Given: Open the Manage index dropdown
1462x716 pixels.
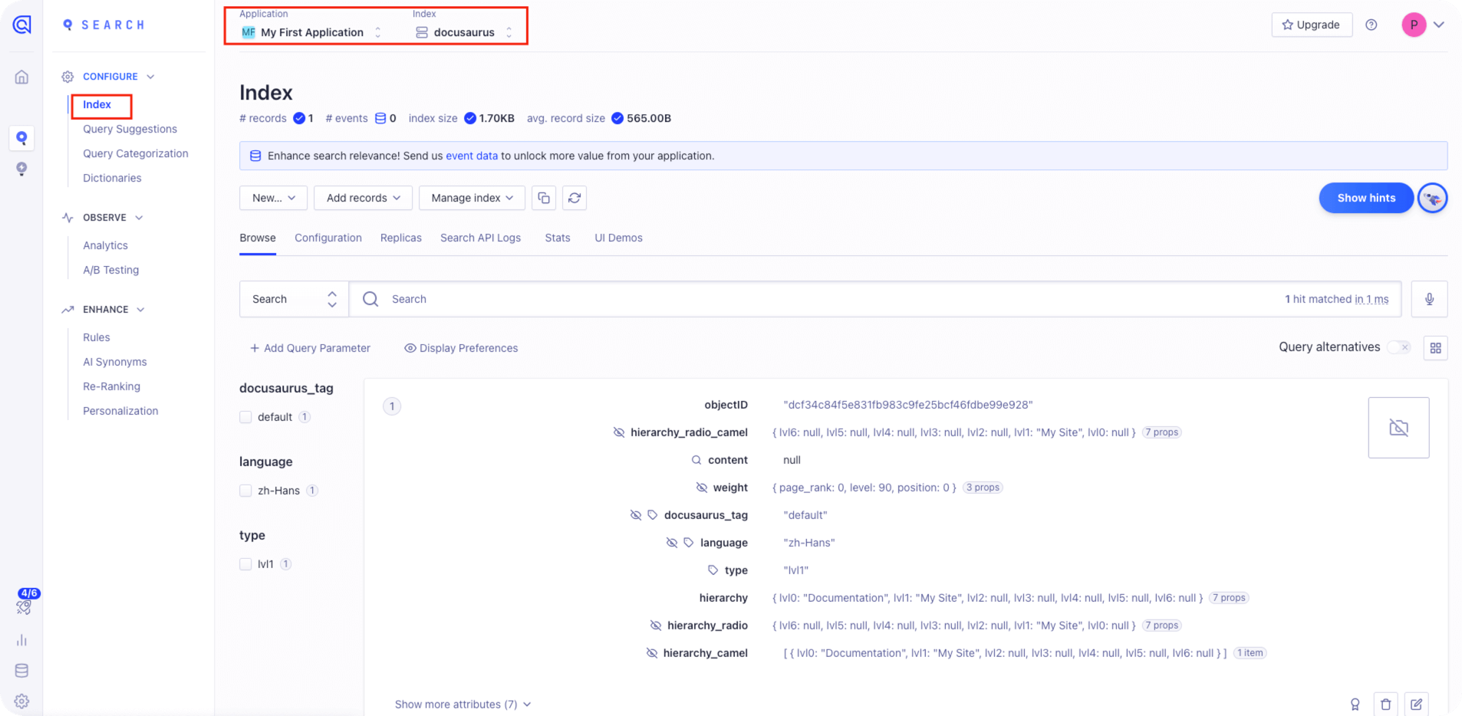Looking at the screenshot, I should pos(472,198).
